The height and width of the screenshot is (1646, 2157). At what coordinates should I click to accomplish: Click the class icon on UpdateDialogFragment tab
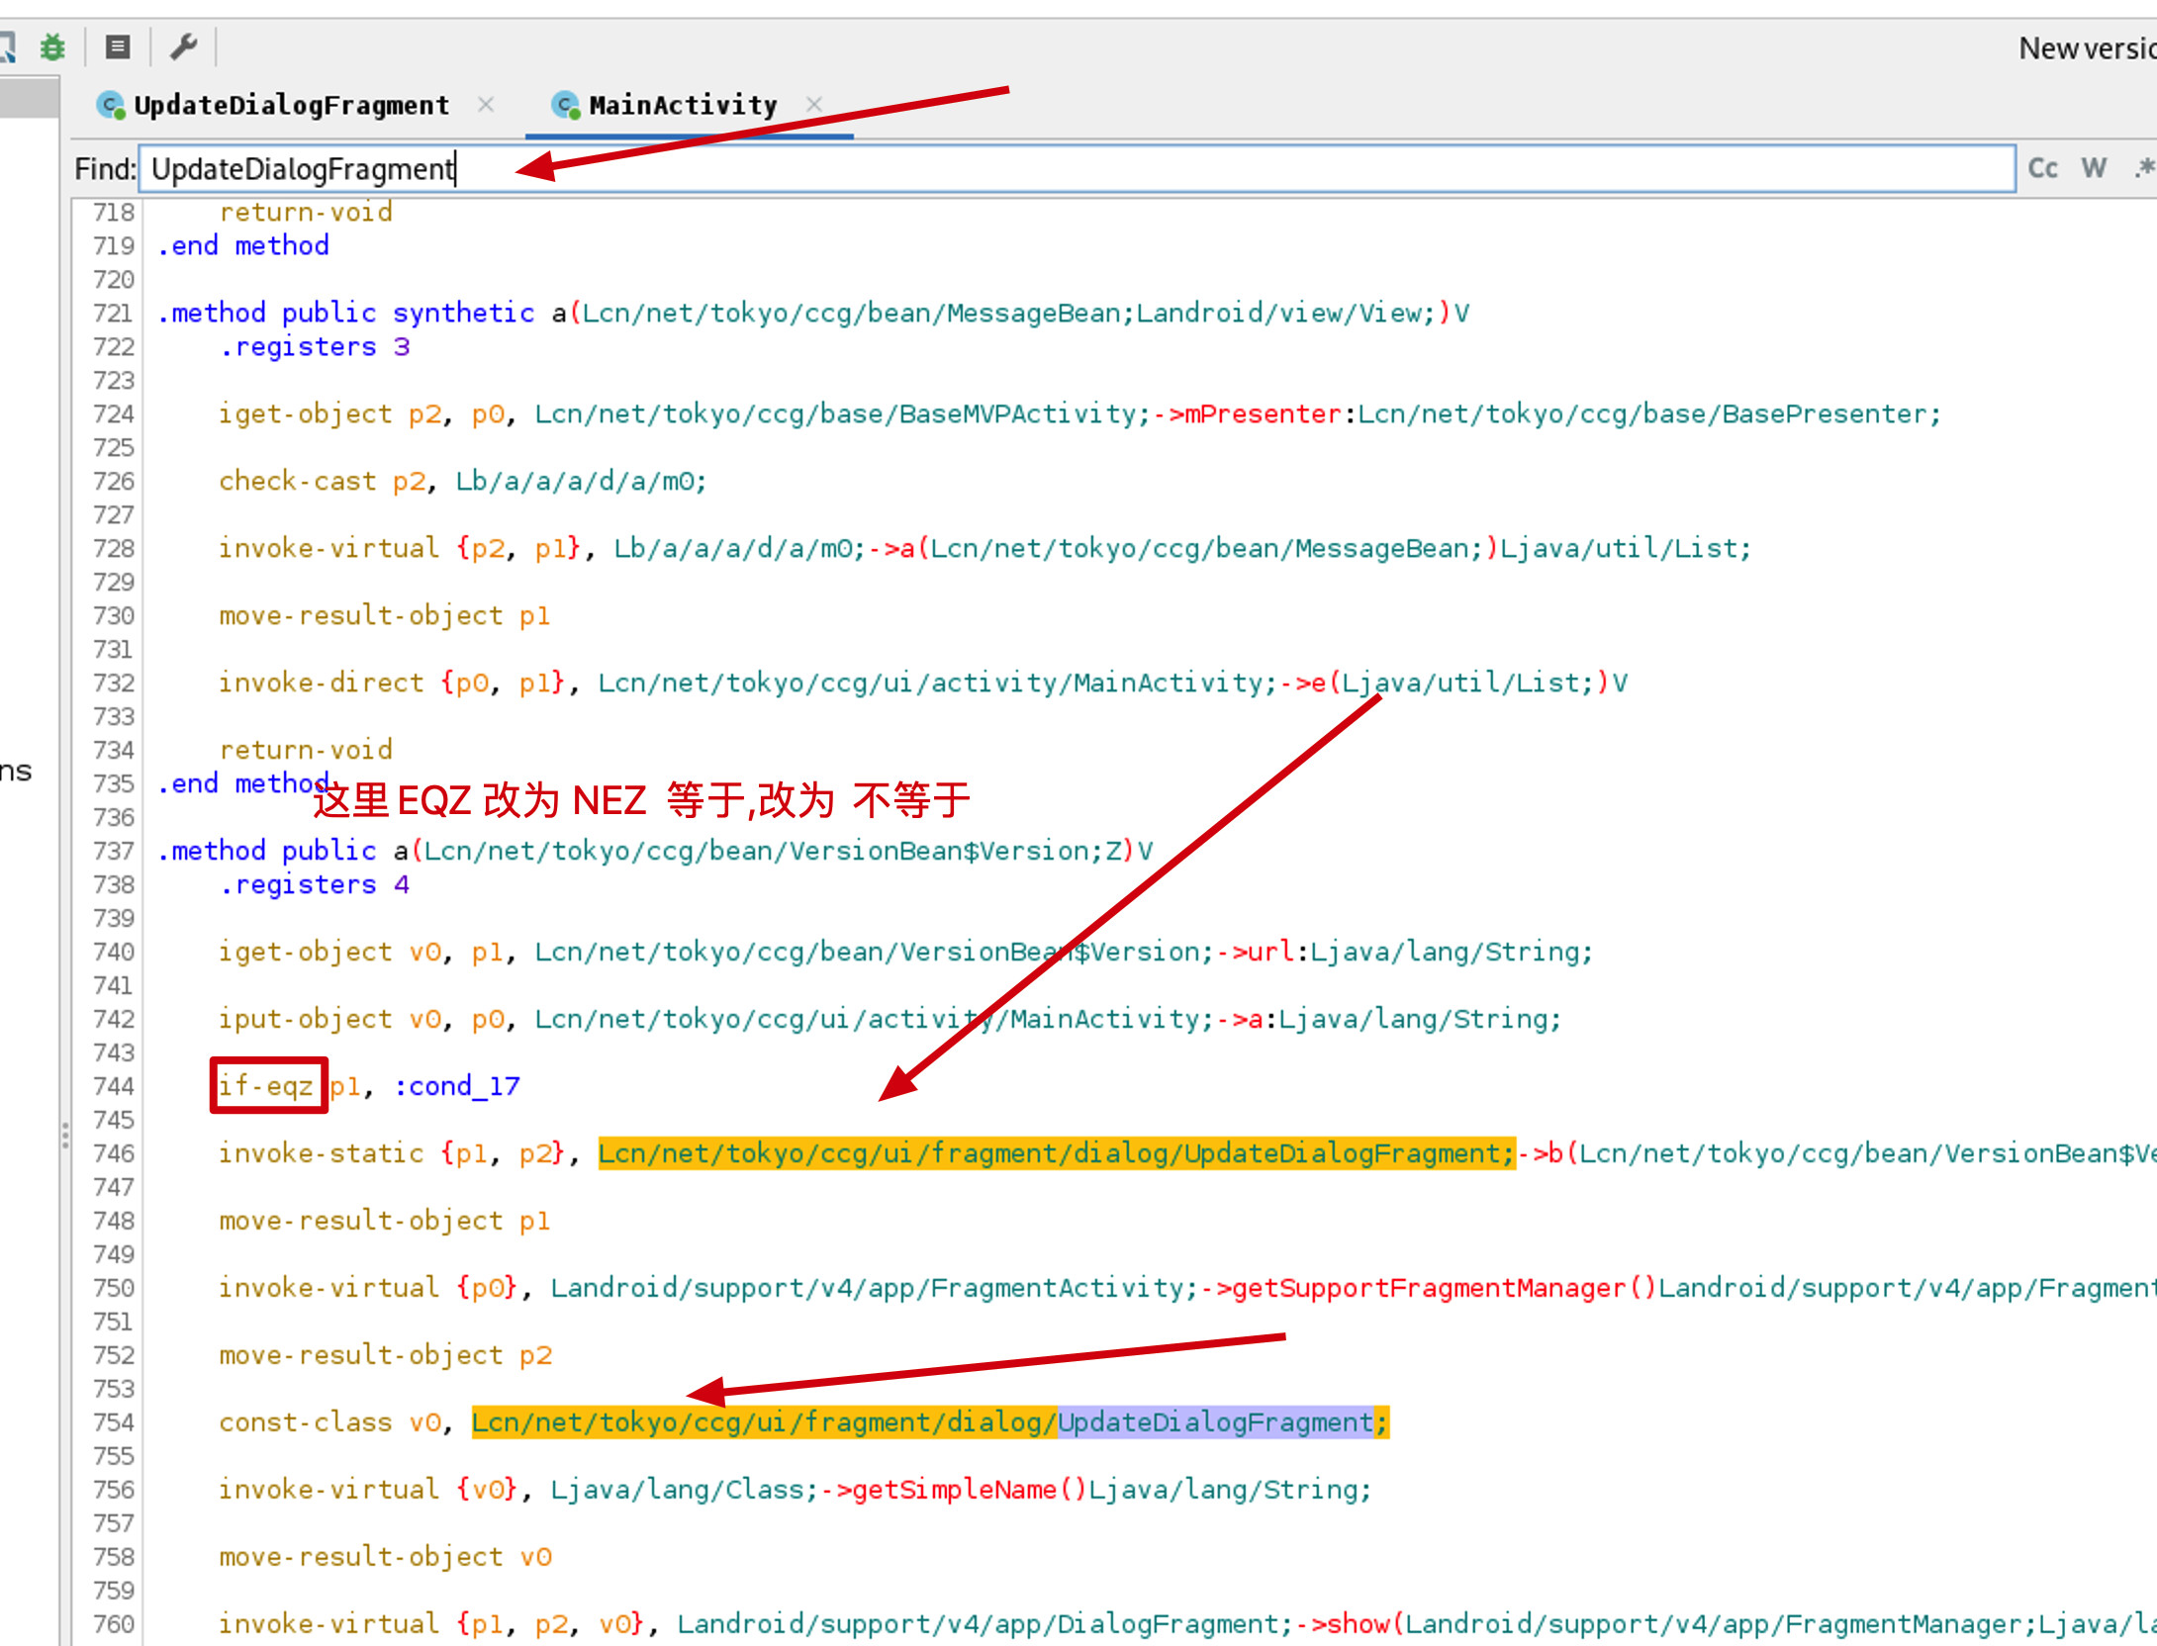(110, 105)
